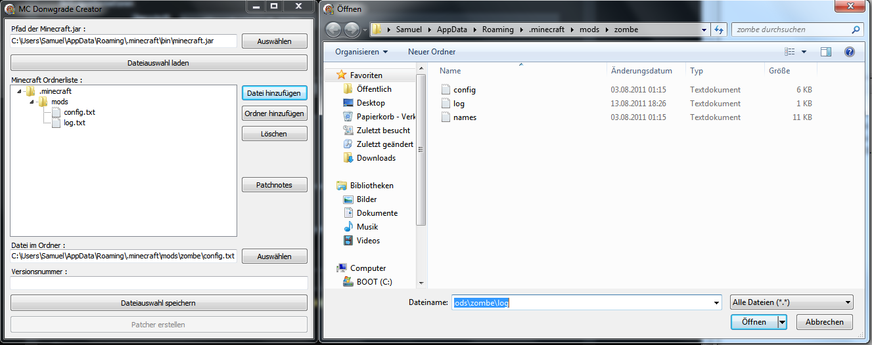This screenshot has height=345, width=872.
Task: Click Neuer Ordner in toolbar
Action: point(431,52)
